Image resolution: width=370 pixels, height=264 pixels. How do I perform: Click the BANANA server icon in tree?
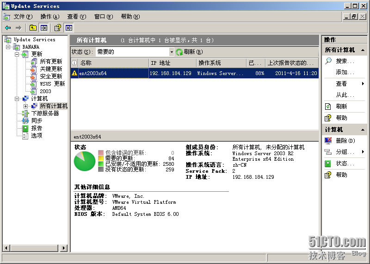pyautogui.click(x=17, y=47)
